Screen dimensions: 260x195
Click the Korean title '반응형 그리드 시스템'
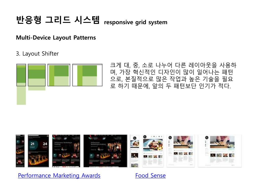tap(58, 20)
